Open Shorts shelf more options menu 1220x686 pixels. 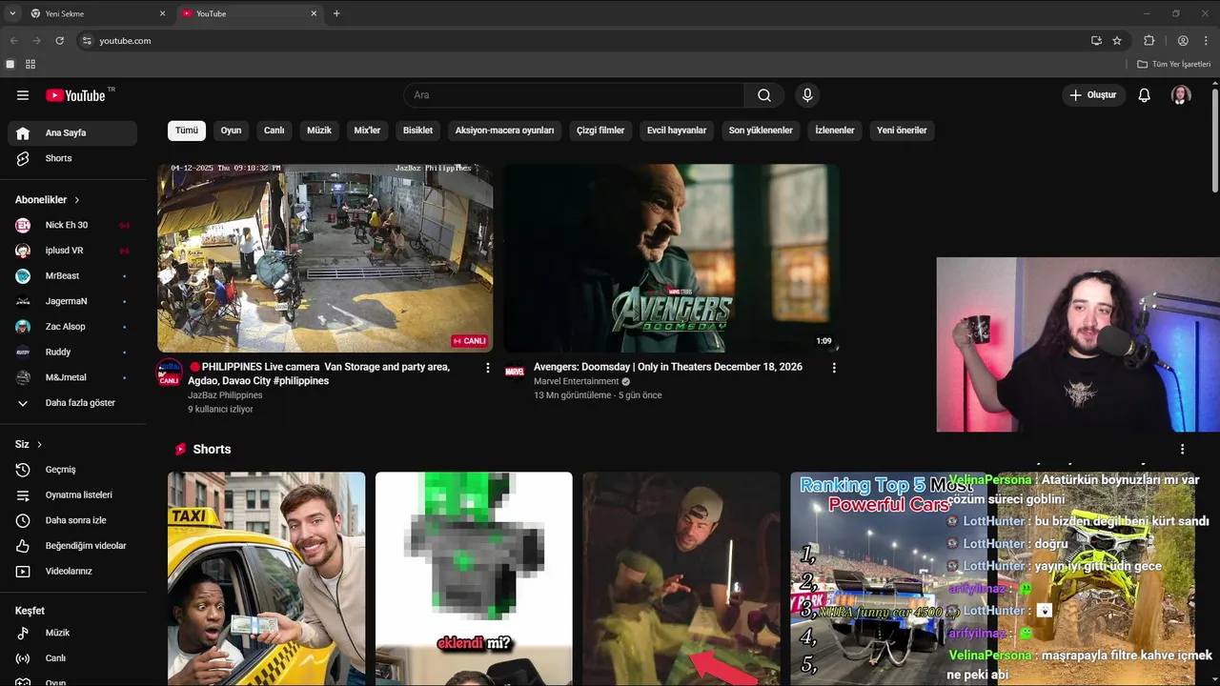tap(1183, 450)
